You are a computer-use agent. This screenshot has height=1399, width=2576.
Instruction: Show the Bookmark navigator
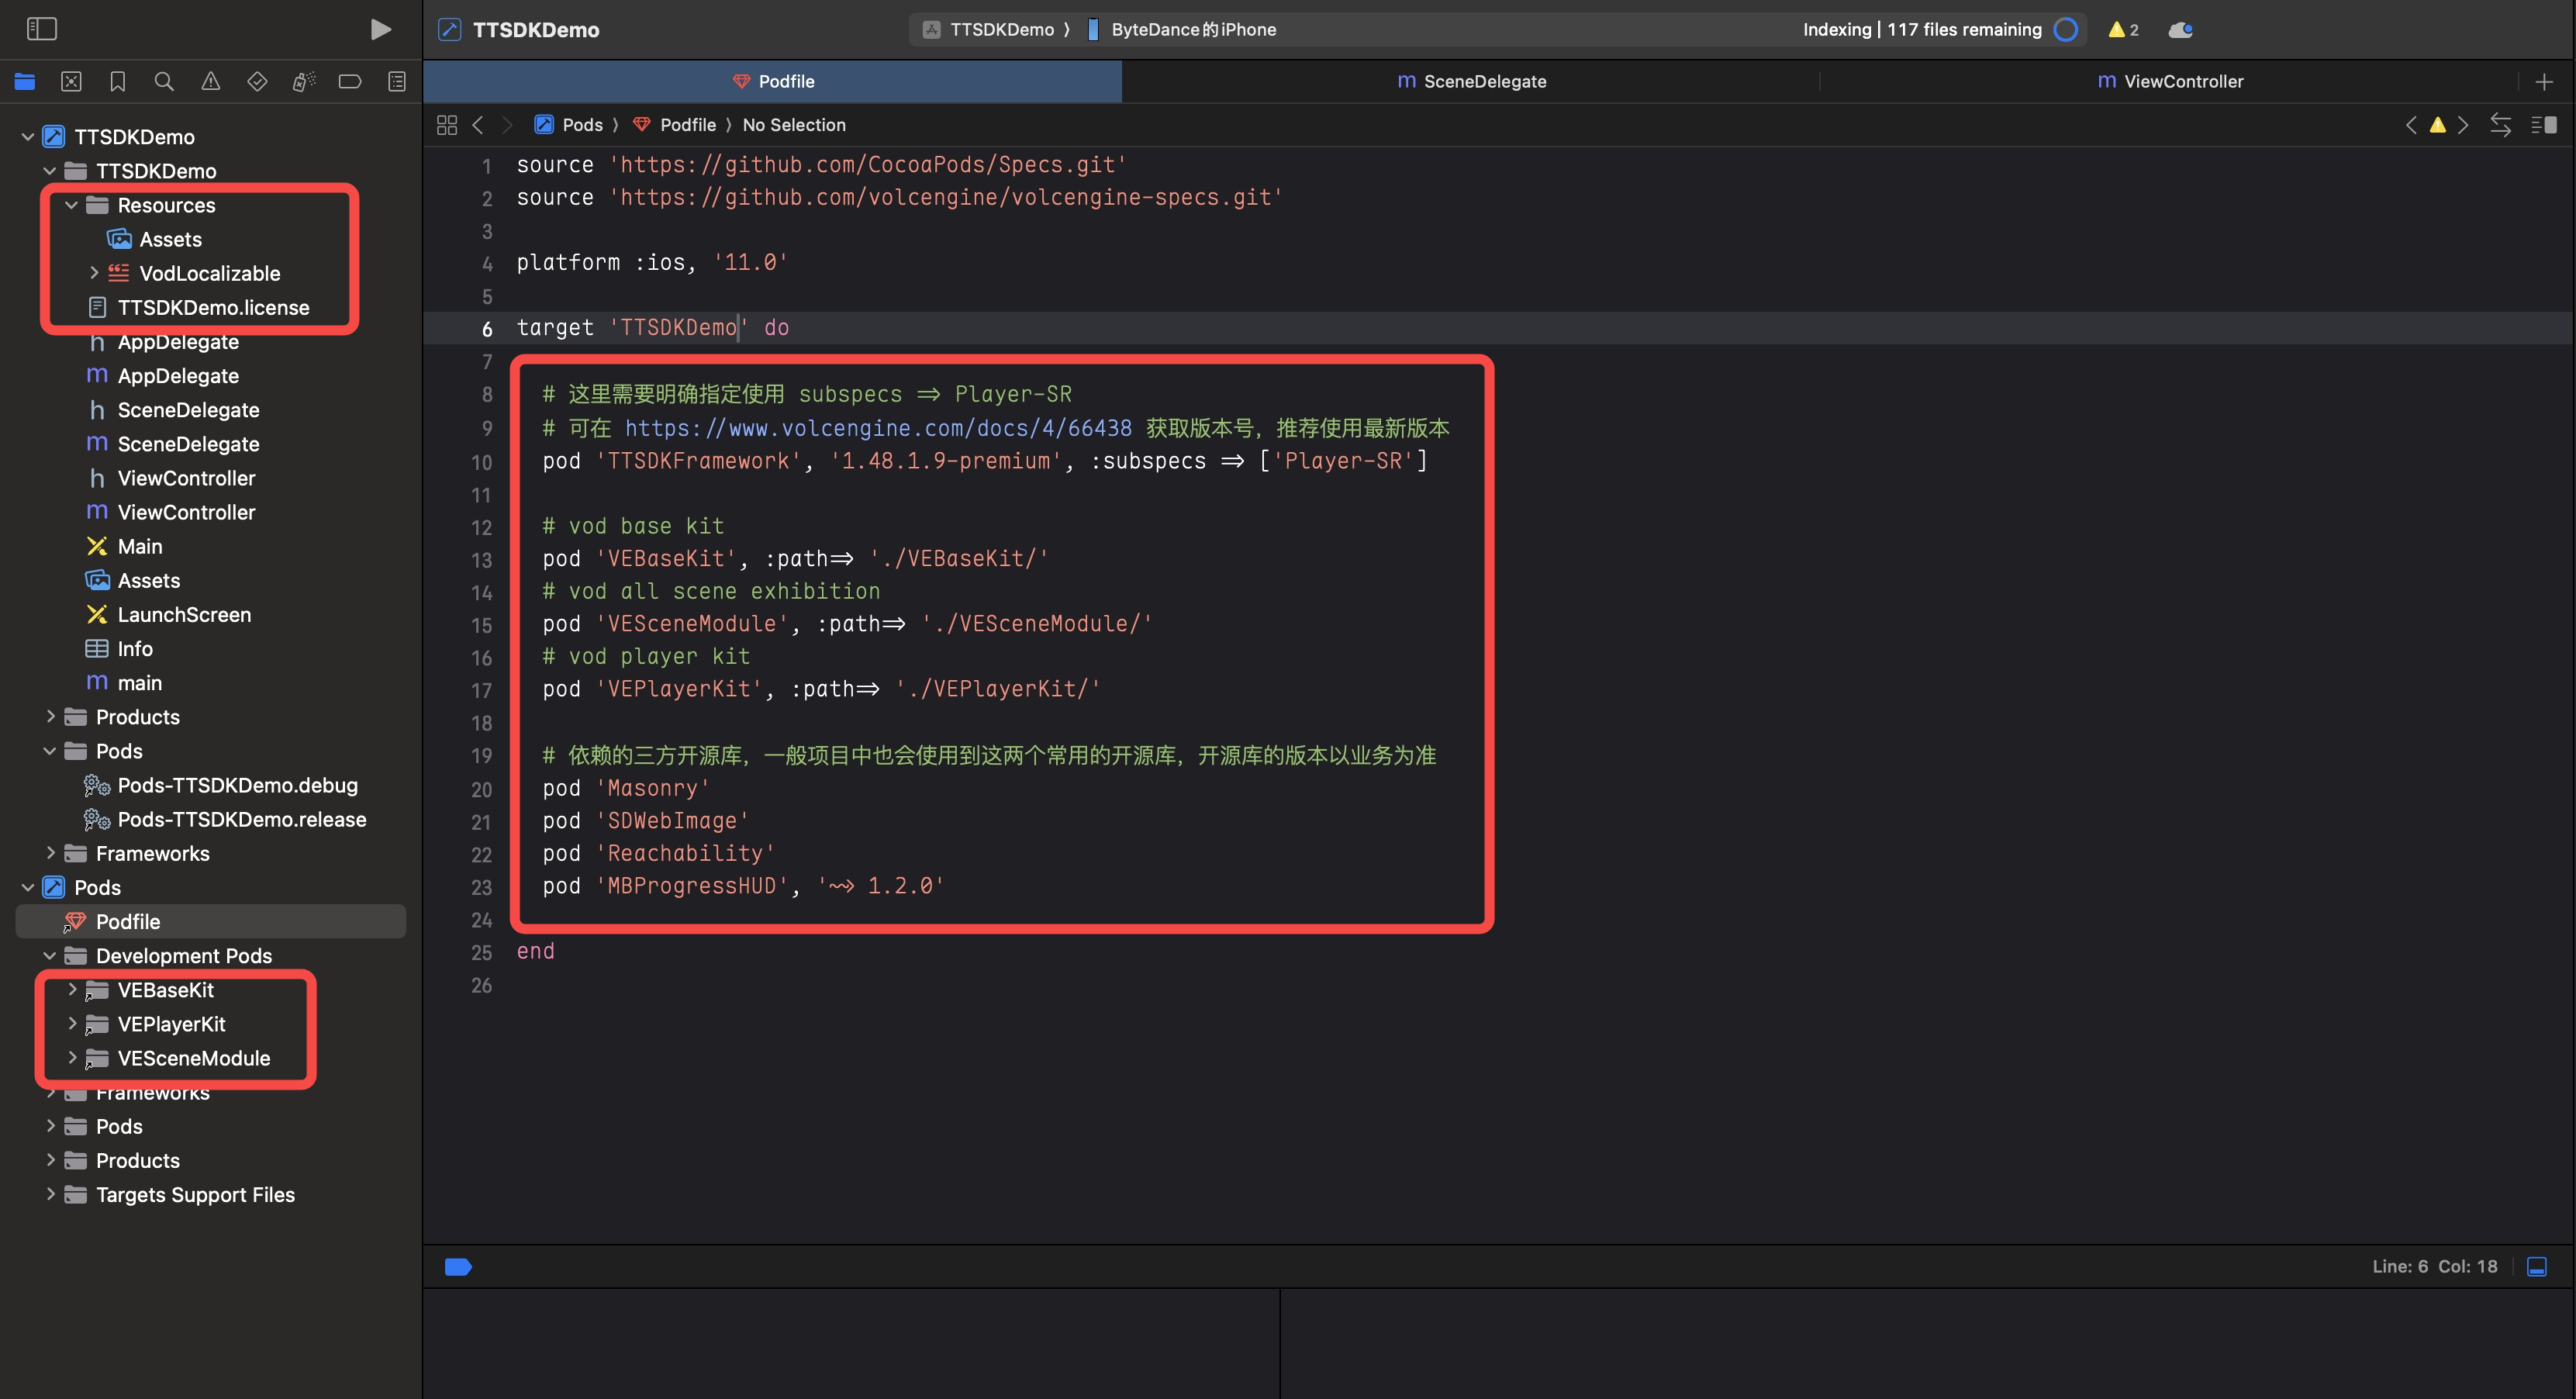pos(117,82)
